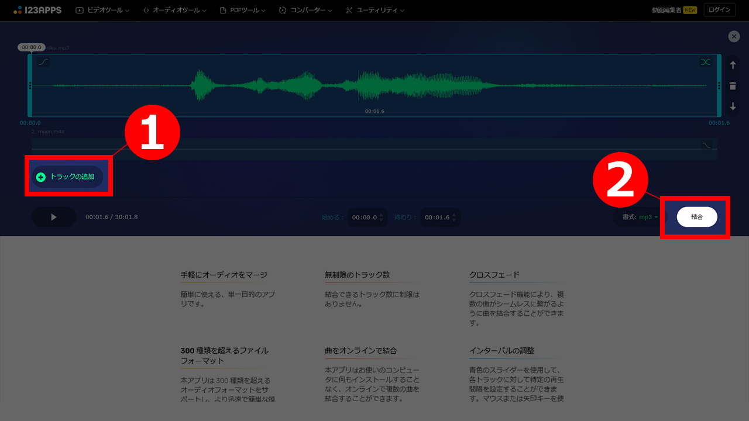Click the ログイン button
Image resolution: width=749 pixels, height=421 pixels.
click(719, 10)
